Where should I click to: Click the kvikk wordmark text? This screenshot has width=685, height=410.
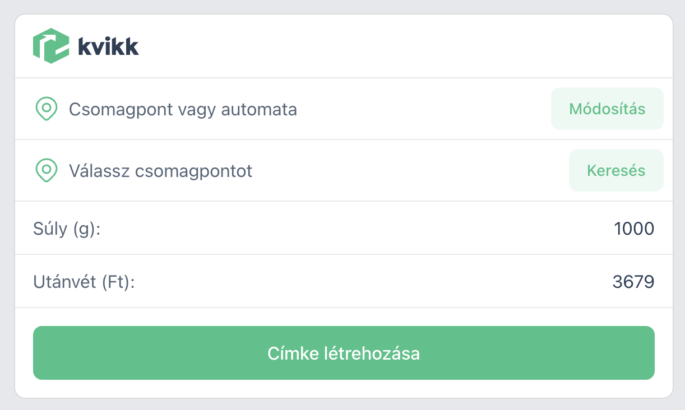108,46
